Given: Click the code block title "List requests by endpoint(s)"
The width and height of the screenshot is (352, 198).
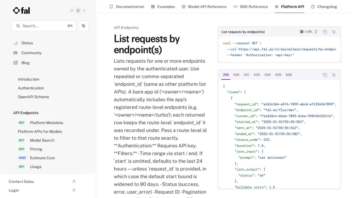Looking at the screenshot, I should [243, 32].
